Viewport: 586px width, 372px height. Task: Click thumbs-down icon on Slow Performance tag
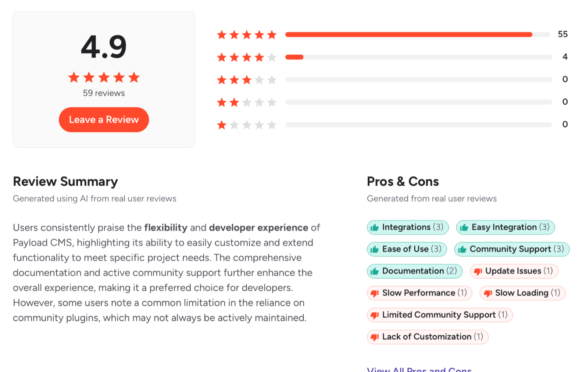point(375,293)
